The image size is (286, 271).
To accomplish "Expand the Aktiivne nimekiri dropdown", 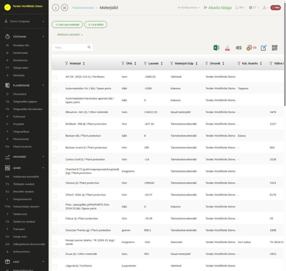I will coord(70,35).
